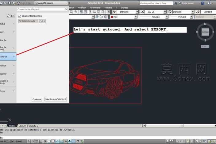
Task: Click the Escriba palabra clave o frase field
Action: pos(156,3)
